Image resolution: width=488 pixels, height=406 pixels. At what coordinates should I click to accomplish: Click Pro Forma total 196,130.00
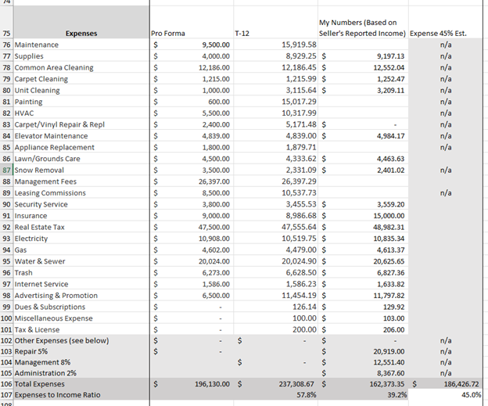(192, 384)
